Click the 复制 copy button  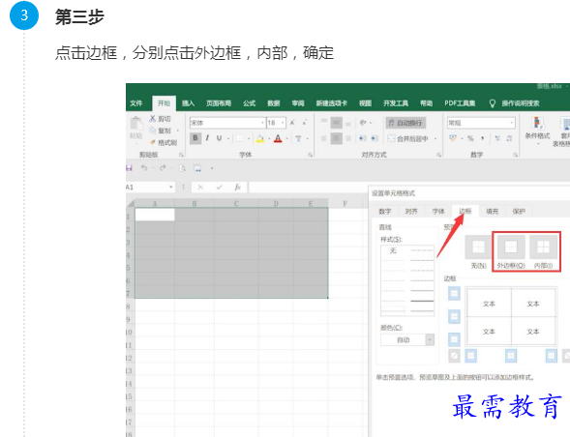161,131
